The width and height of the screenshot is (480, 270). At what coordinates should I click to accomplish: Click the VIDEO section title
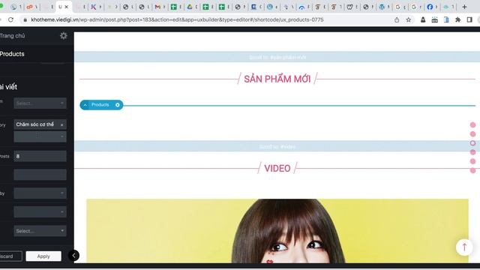277,168
